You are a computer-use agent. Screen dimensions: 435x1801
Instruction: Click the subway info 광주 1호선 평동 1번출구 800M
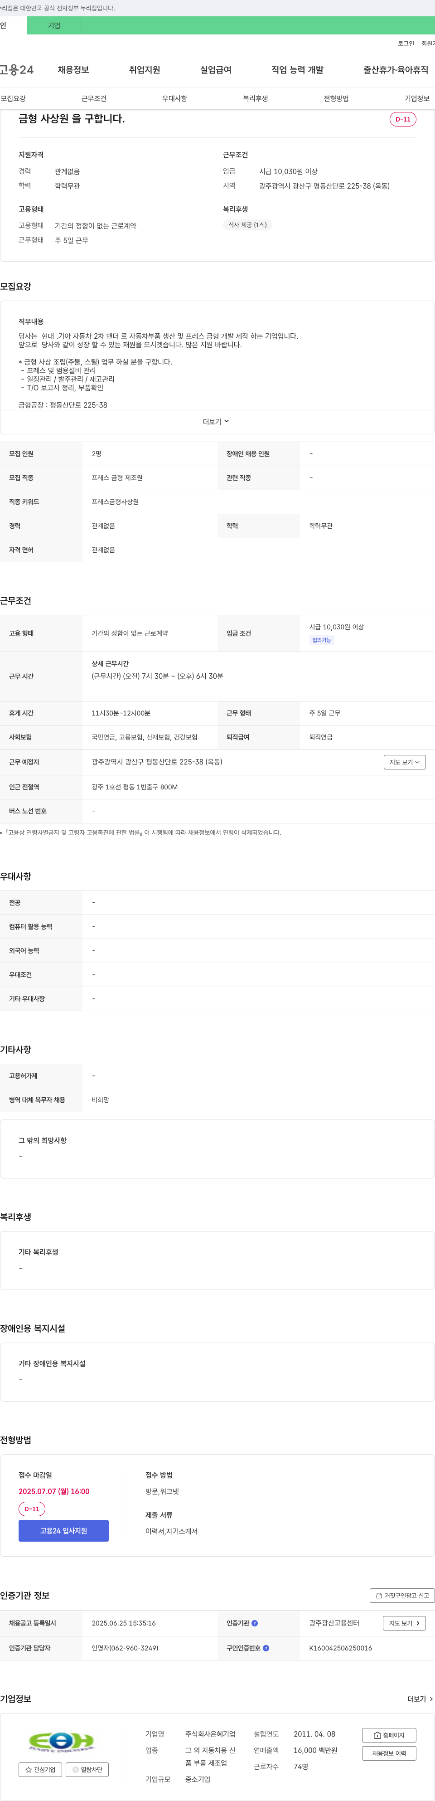tap(135, 787)
